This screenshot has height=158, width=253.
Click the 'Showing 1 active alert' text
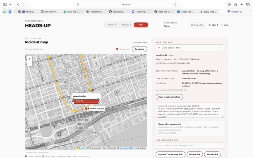(x=34, y=49)
